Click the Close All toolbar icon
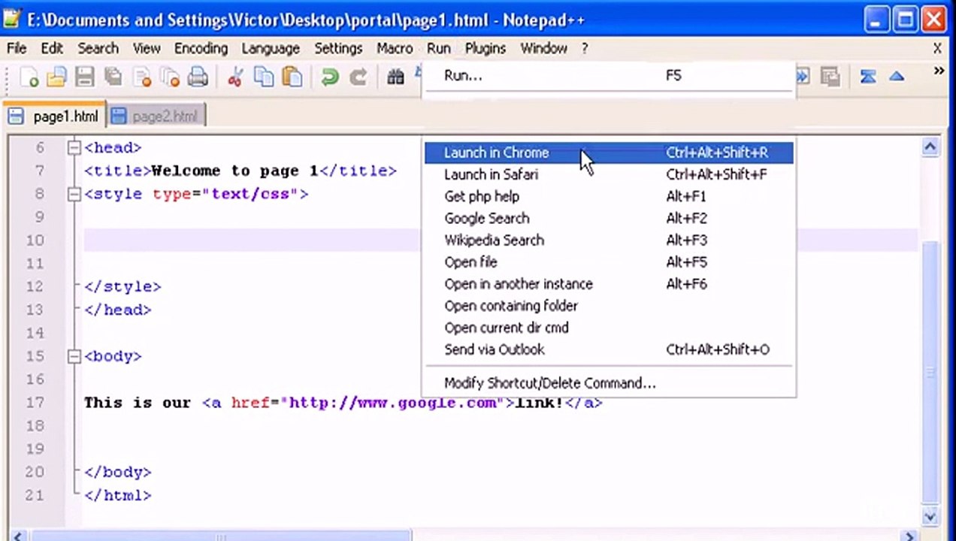 coord(170,77)
